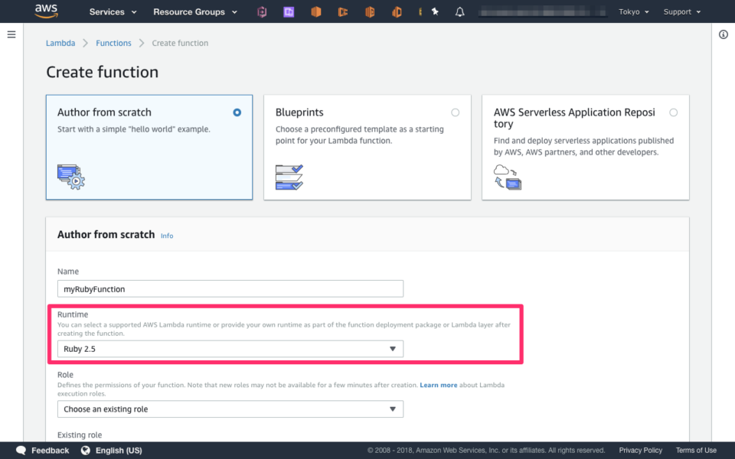Select the Blueprints radio button
This screenshot has height=459, width=735.
[x=455, y=112]
